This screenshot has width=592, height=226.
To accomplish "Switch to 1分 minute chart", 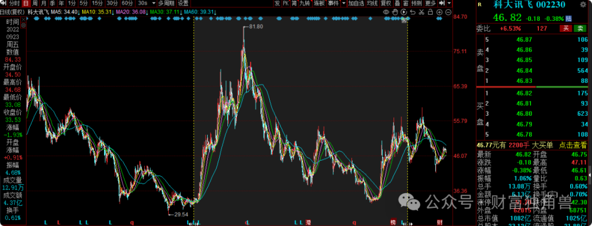I will pyautogui.click(x=72, y=3).
